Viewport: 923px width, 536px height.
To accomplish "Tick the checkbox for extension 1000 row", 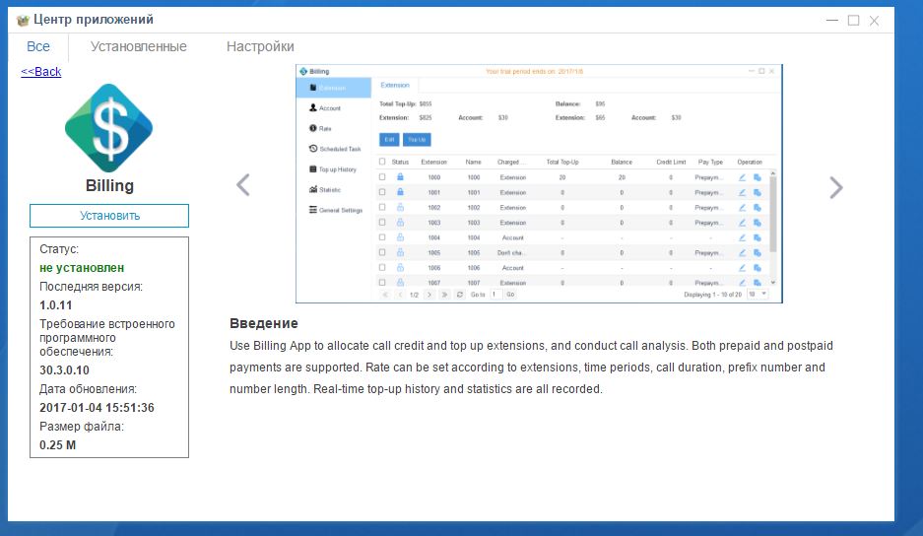I will (x=382, y=177).
